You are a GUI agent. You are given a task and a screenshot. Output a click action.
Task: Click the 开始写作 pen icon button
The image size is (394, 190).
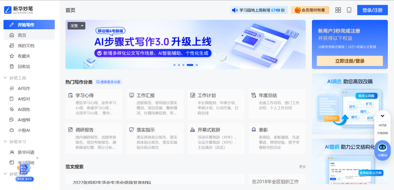[29, 25]
